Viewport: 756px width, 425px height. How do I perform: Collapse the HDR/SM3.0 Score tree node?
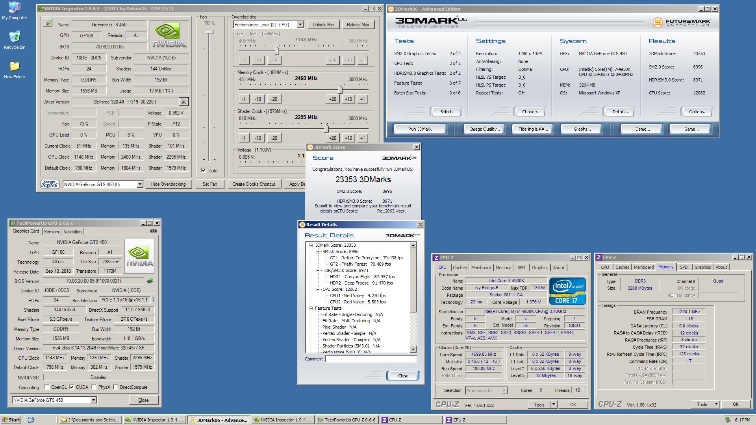[318, 270]
